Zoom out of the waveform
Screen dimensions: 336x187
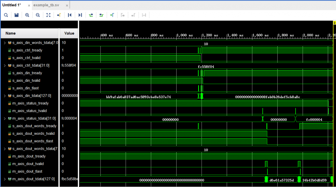coord(38,15)
